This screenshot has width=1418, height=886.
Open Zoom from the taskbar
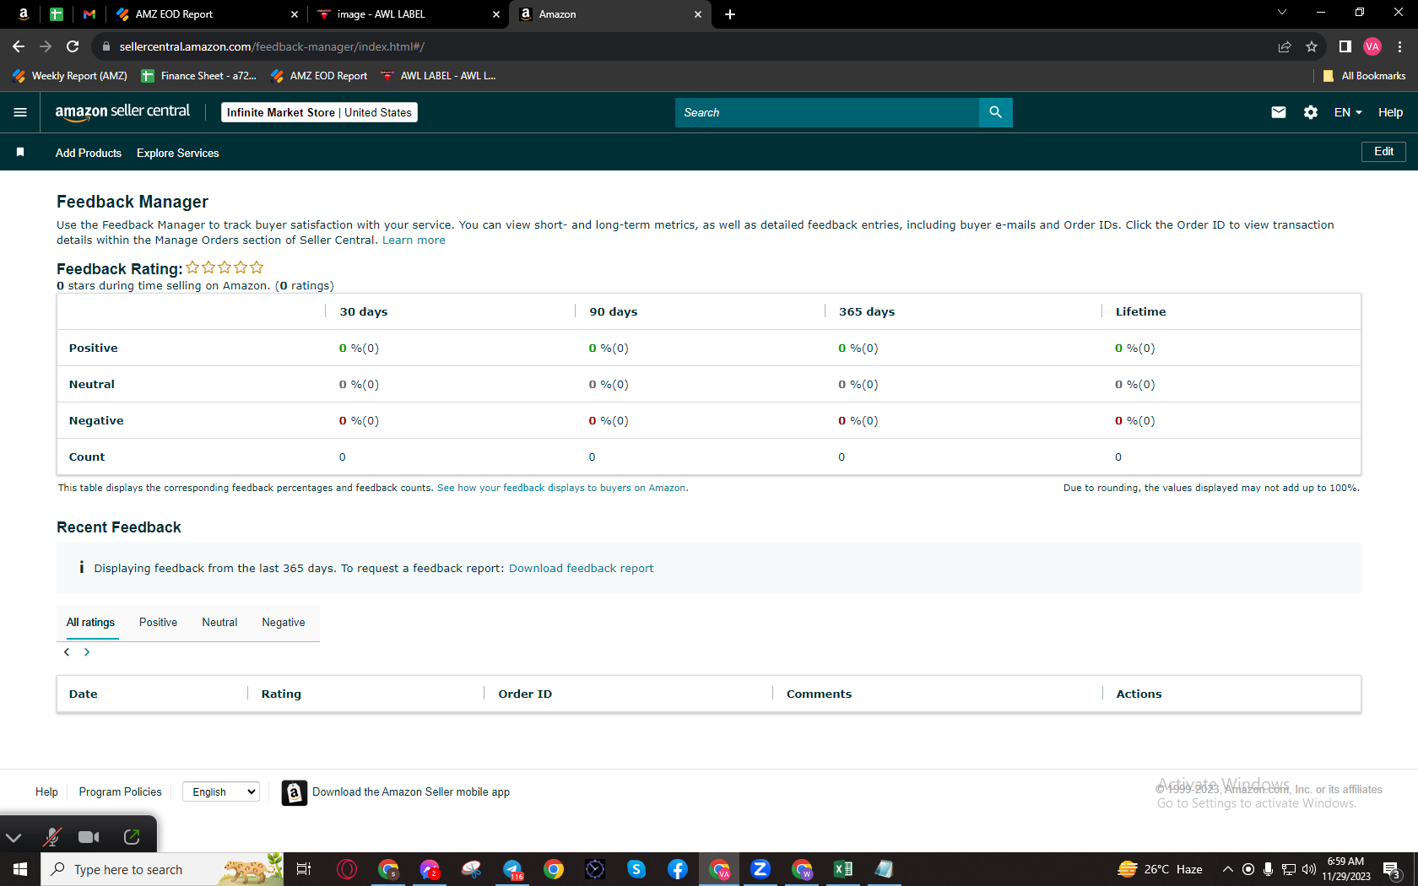coord(760,869)
